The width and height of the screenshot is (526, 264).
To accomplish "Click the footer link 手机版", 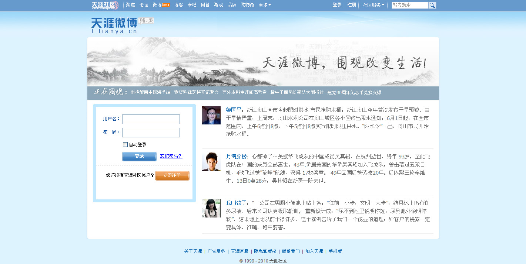I will [x=335, y=251].
